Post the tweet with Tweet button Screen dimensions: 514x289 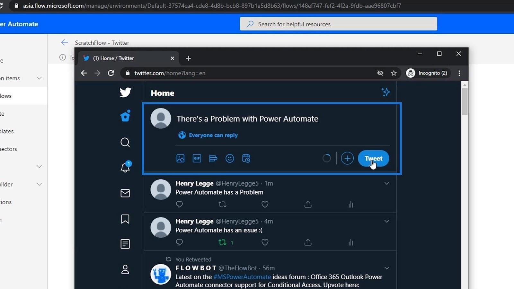point(373,158)
